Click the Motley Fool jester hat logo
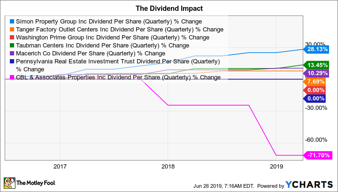Image resolution: width=338 pixels, height=192 pixels. 9,182
